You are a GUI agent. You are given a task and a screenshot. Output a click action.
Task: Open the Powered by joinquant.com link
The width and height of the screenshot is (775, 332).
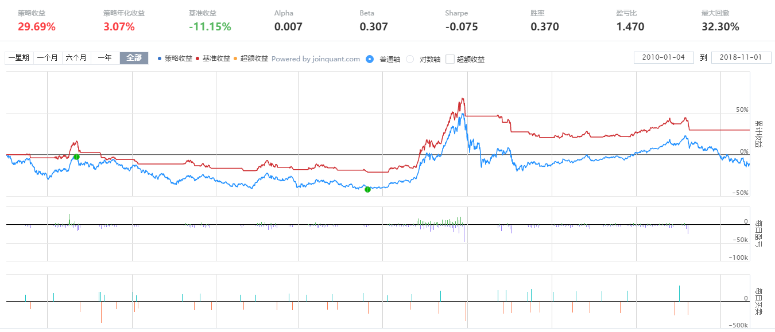(316, 58)
